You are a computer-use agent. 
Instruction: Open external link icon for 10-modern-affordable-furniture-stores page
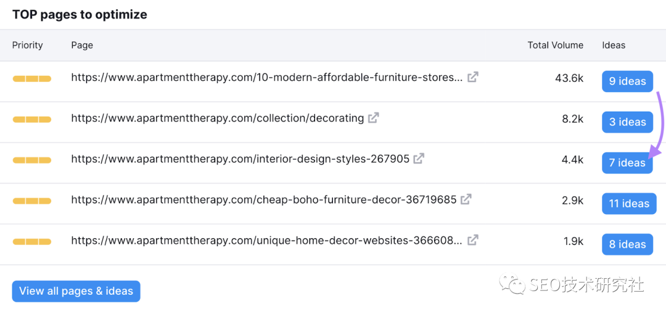(x=472, y=78)
